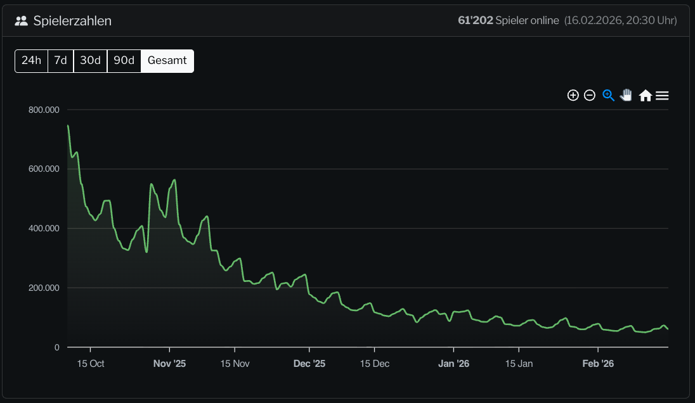Click the 16.02.2026, 20:30 Uhr timestamp
695x403 pixels.
620,21
